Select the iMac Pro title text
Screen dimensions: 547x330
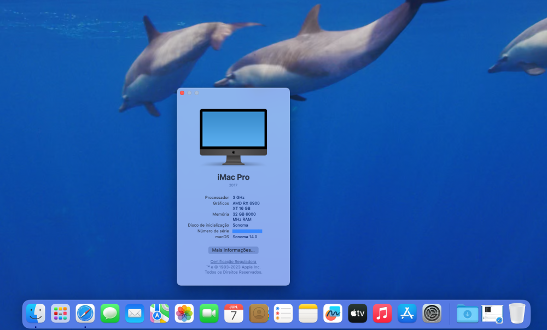point(234,177)
